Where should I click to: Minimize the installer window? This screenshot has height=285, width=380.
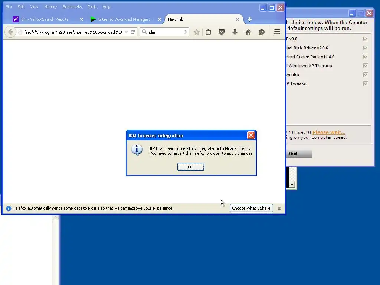pyautogui.click(x=352, y=13)
